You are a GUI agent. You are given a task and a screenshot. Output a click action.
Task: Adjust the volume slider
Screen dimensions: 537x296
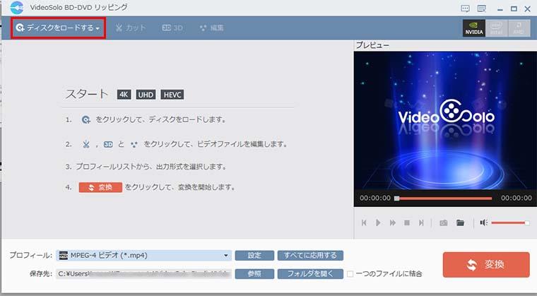point(509,223)
